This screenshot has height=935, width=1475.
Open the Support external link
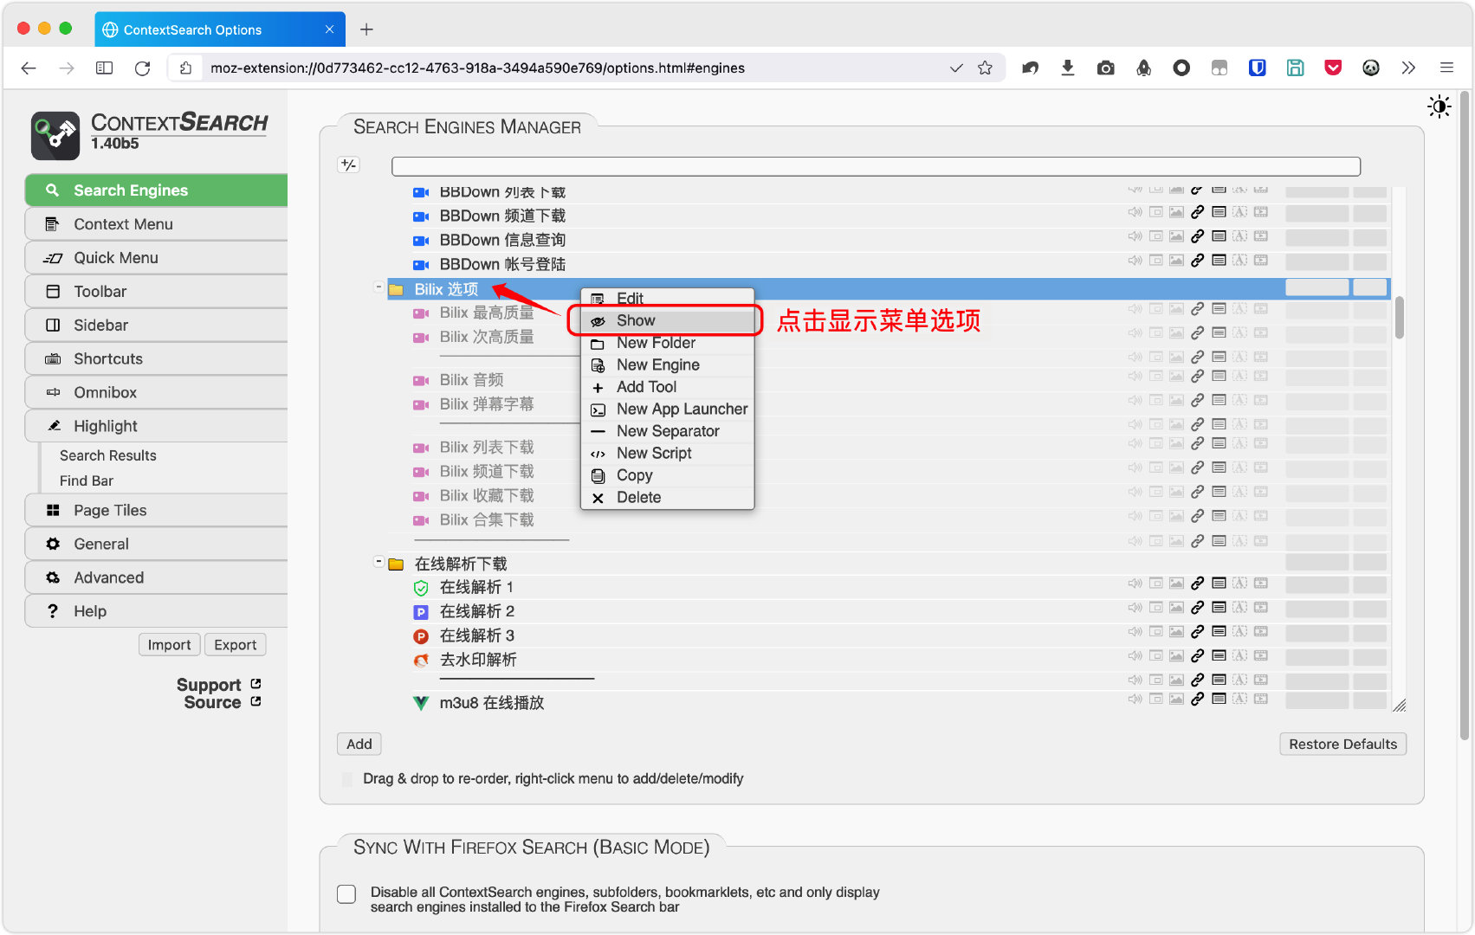click(x=218, y=685)
